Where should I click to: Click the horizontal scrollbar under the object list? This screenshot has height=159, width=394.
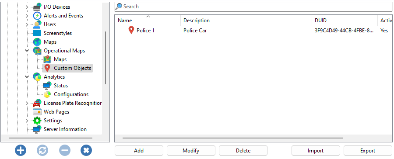233,138
